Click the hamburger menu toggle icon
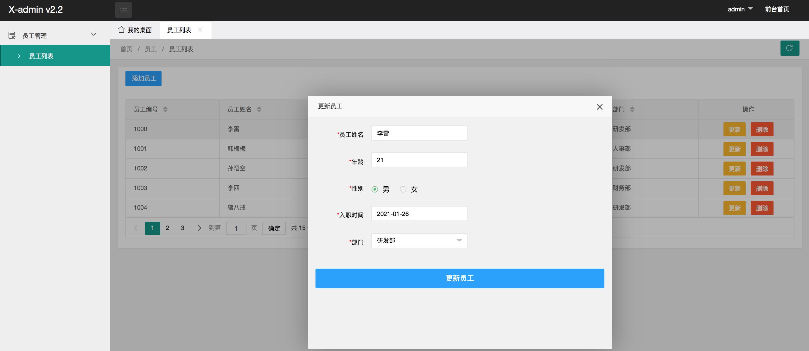The height and width of the screenshot is (351, 809). (123, 10)
